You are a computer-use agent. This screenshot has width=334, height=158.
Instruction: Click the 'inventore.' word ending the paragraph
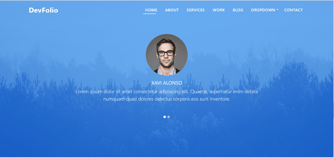pos(220,99)
